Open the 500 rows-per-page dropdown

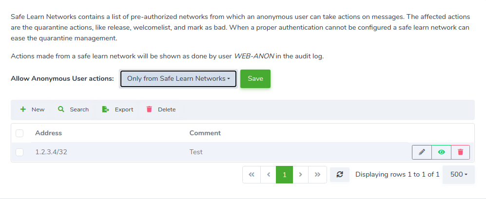(458, 175)
